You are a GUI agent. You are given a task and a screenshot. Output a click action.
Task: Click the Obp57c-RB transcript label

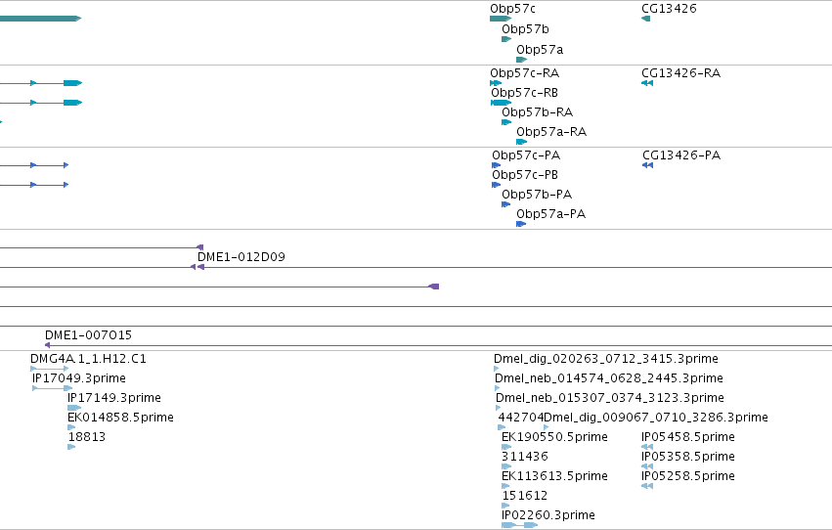[x=524, y=93]
